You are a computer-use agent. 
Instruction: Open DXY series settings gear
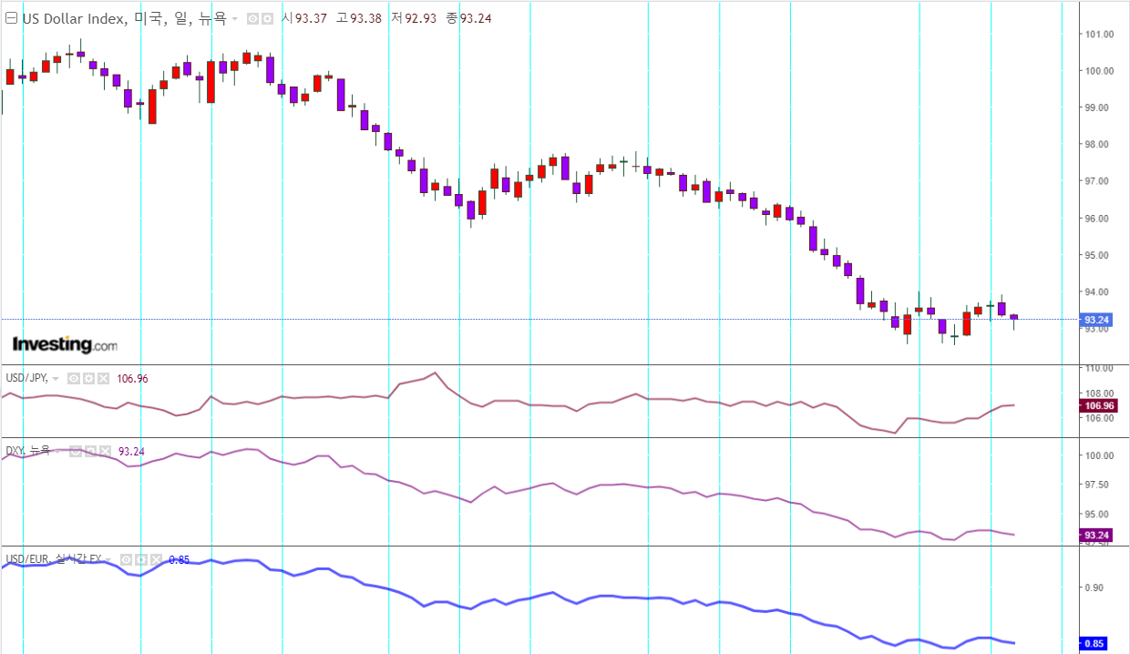[90, 452]
